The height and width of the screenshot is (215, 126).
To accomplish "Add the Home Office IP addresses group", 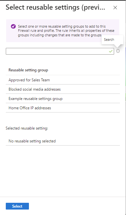I will (63, 108).
